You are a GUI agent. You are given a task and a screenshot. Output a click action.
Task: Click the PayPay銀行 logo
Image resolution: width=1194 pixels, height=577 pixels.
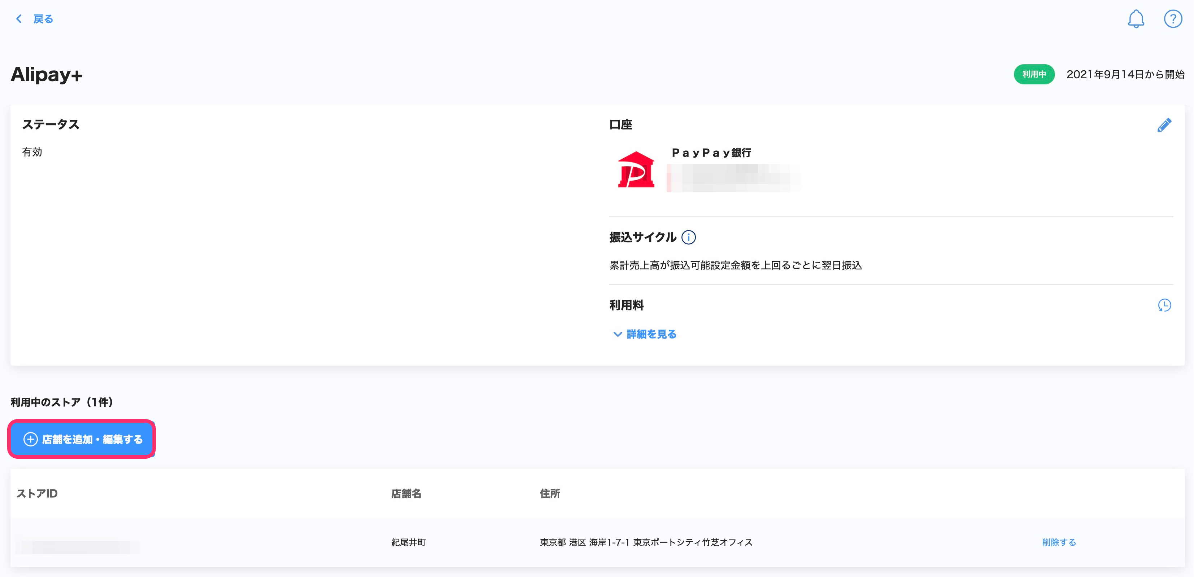tap(636, 169)
